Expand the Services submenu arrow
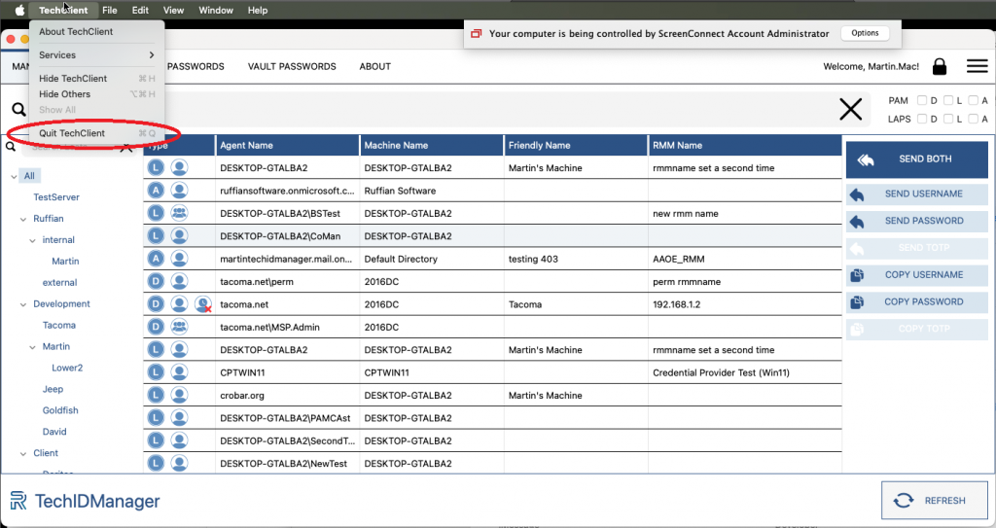The width and height of the screenshot is (996, 528). point(151,55)
